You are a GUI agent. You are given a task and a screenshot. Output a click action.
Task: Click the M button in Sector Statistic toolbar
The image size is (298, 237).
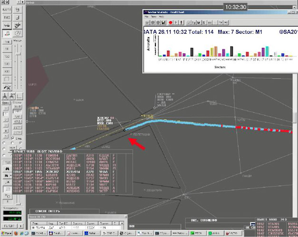tap(199, 23)
